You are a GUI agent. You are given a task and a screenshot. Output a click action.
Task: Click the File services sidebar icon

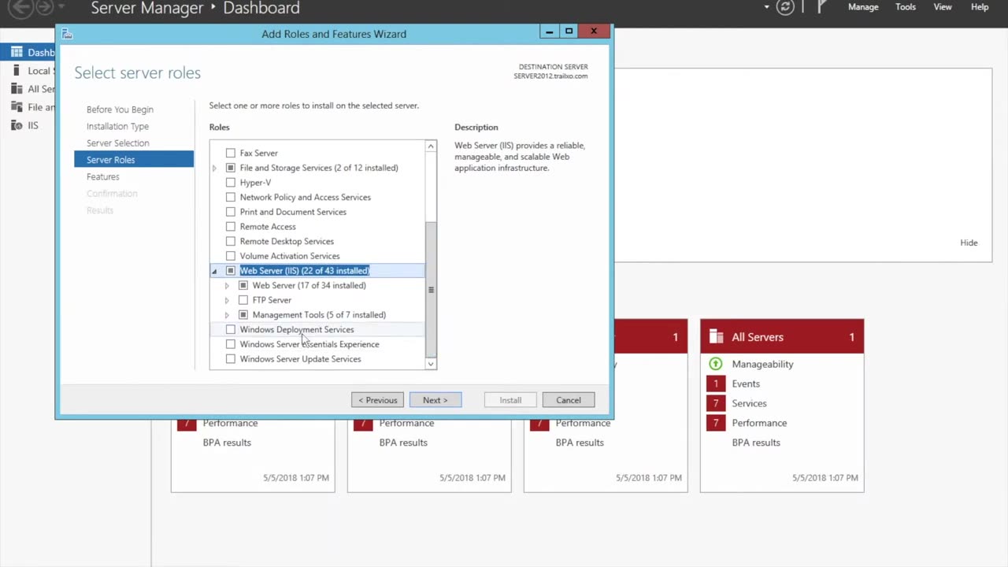[x=17, y=107]
